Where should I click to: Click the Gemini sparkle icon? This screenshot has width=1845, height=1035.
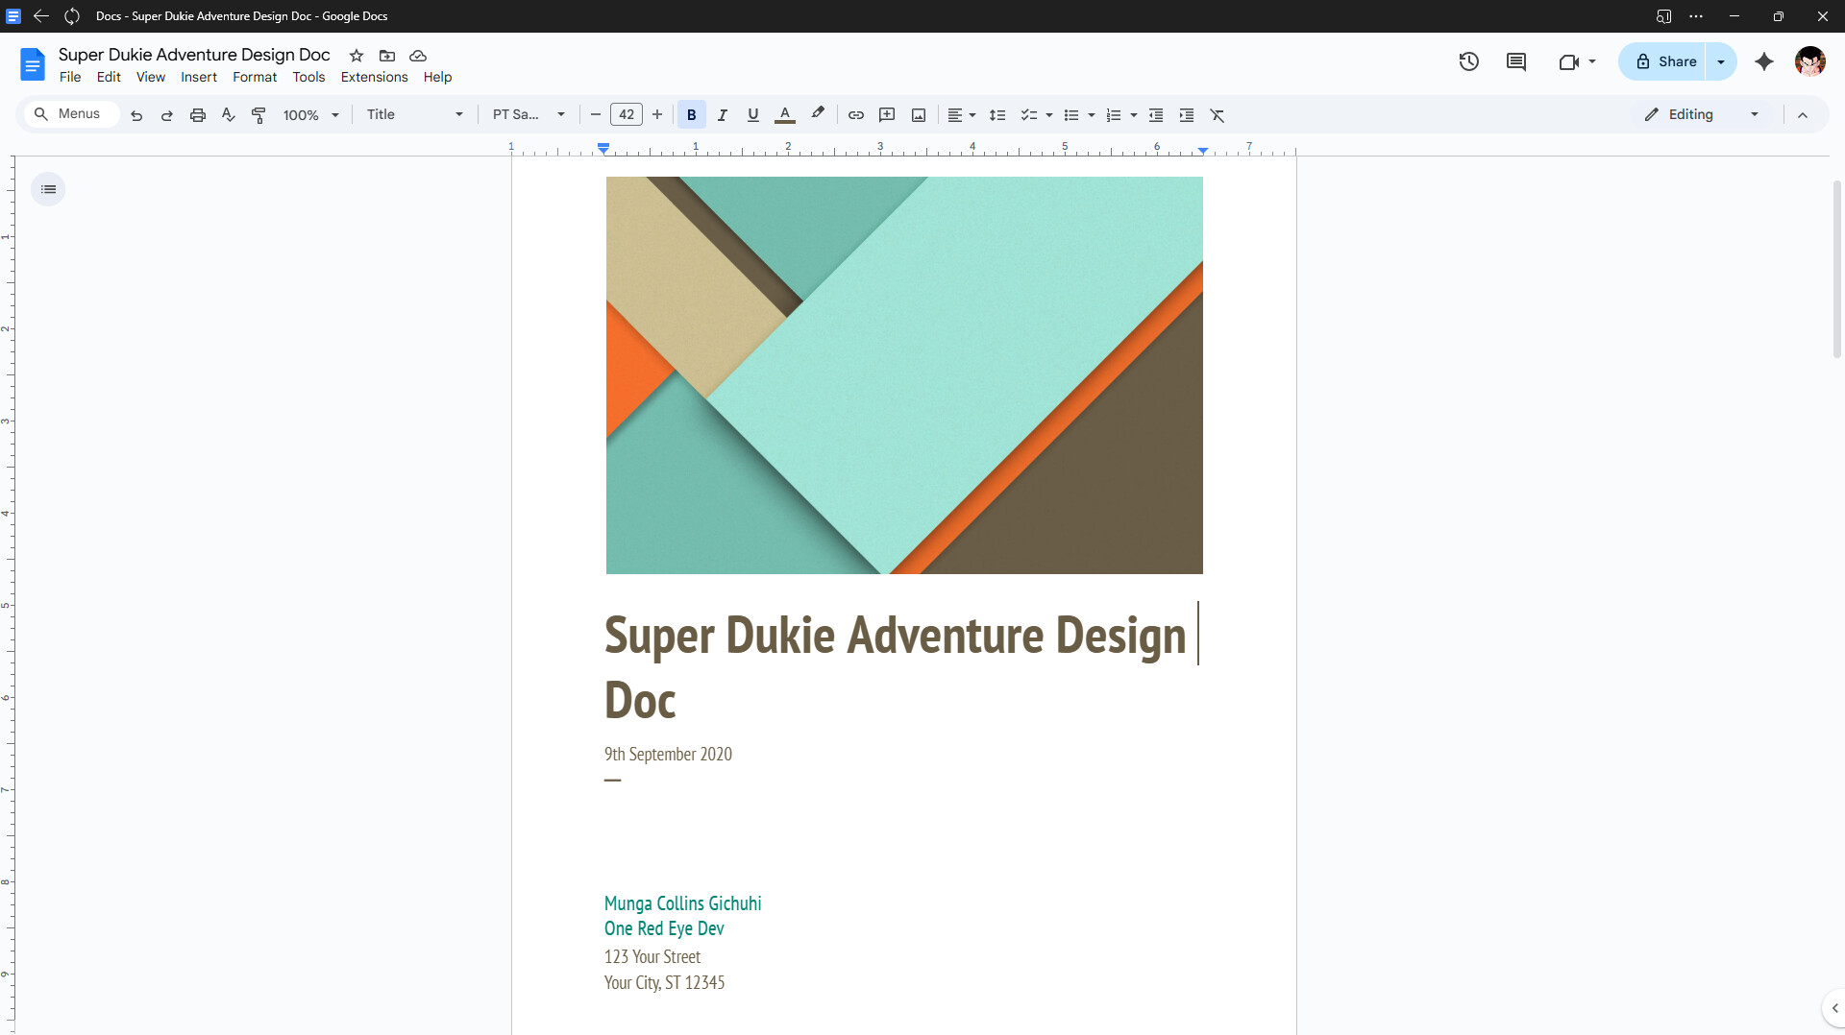click(x=1763, y=61)
